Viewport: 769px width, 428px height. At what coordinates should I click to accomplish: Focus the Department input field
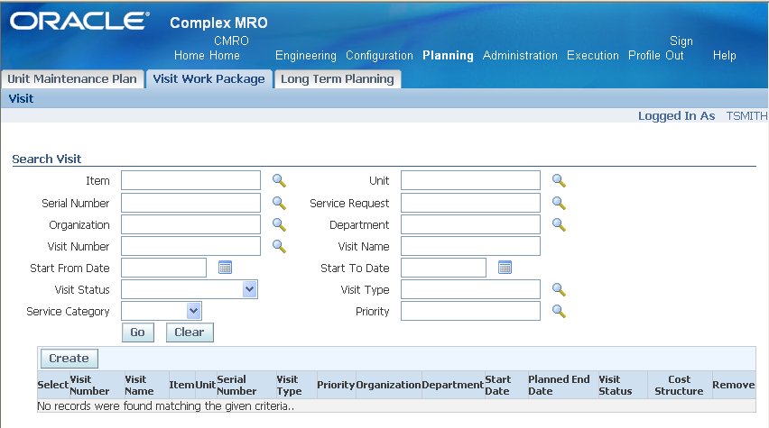pos(470,224)
